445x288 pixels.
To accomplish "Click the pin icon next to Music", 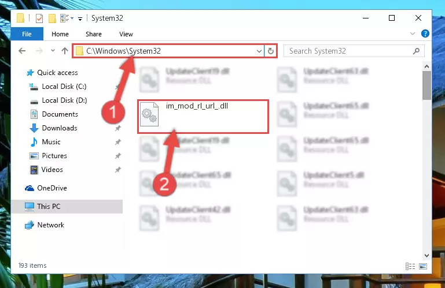I will 118,142.
